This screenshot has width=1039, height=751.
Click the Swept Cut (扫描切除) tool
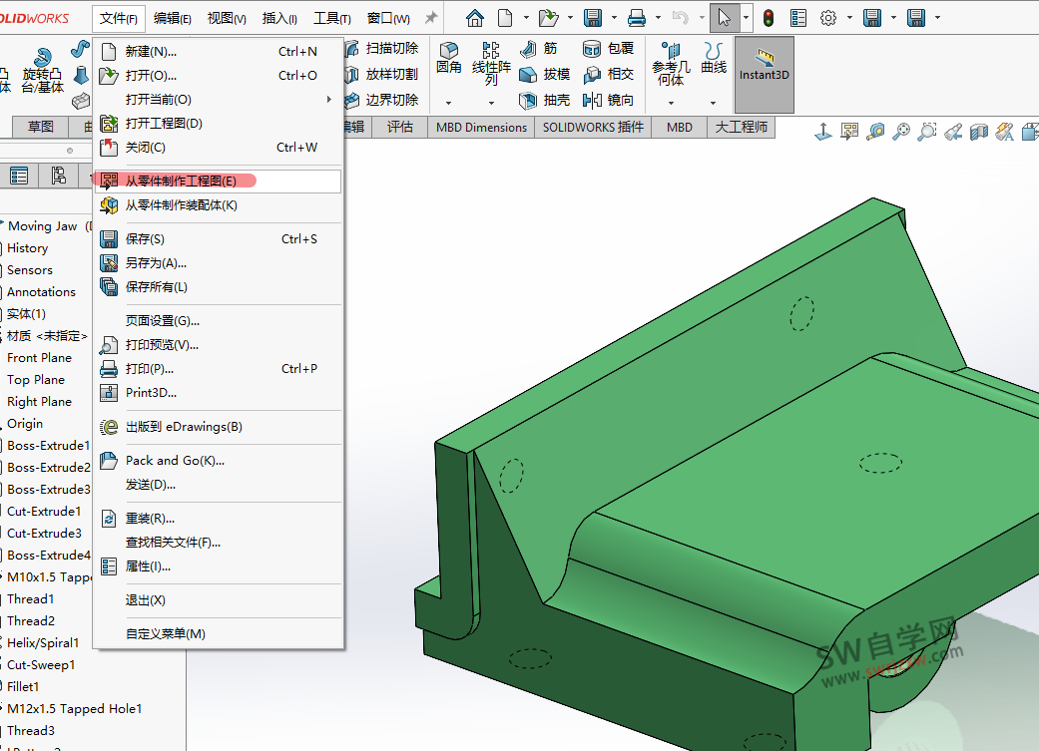click(x=382, y=48)
